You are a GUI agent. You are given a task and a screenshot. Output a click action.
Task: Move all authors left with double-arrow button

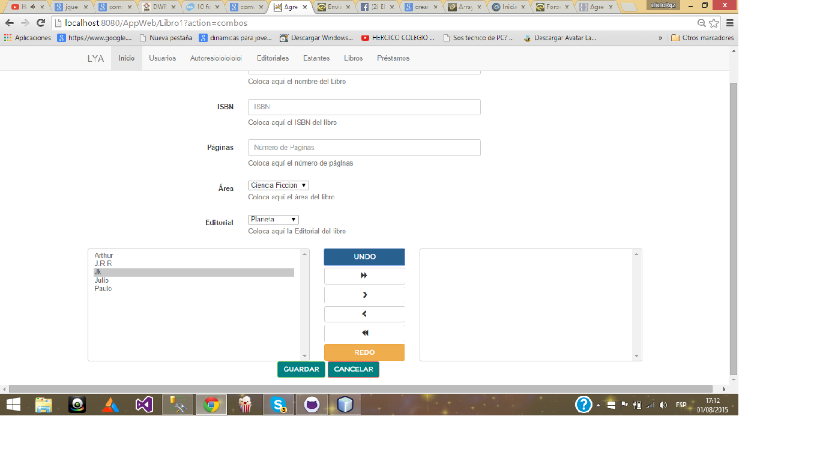pos(364,333)
